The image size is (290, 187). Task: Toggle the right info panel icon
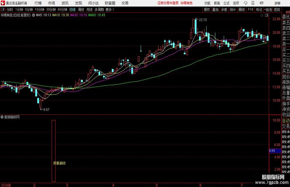click(x=266, y=15)
